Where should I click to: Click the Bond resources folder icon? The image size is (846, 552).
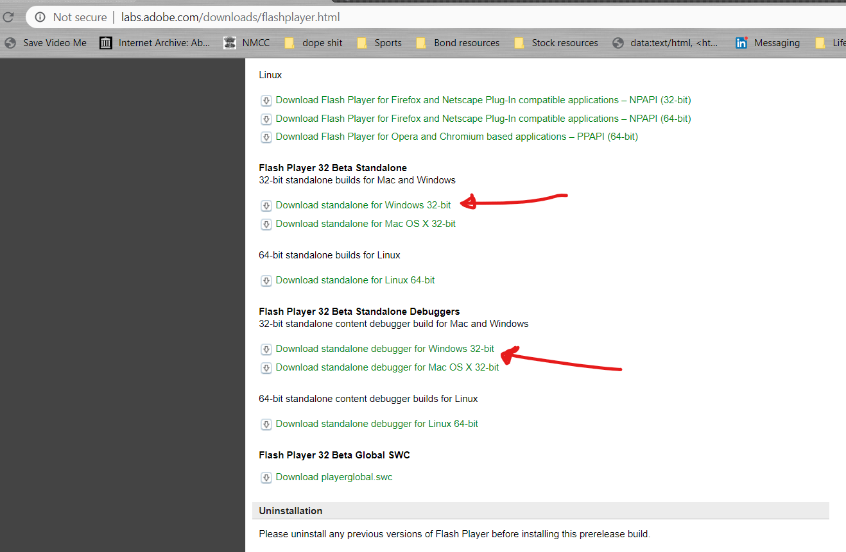(421, 43)
